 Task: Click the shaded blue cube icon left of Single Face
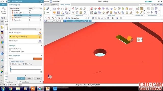[69, 18]
